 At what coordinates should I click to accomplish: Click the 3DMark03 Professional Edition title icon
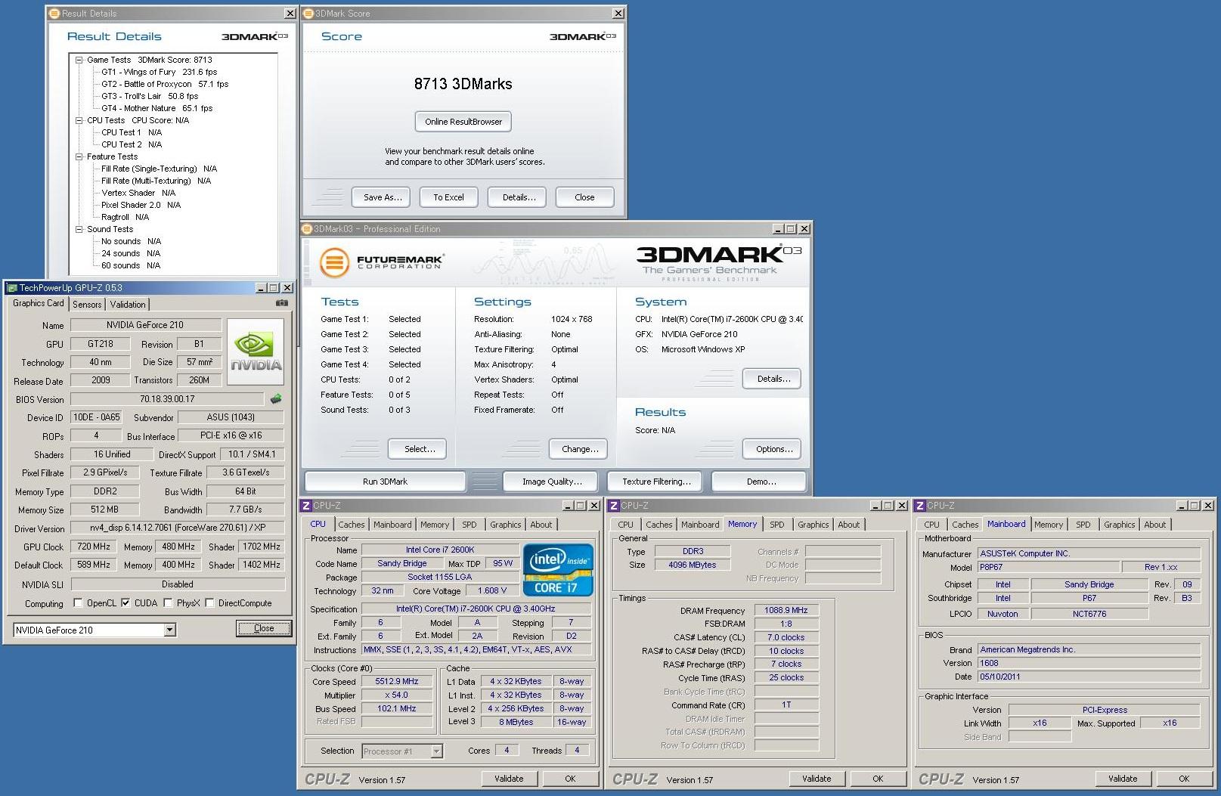pyautogui.click(x=307, y=229)
